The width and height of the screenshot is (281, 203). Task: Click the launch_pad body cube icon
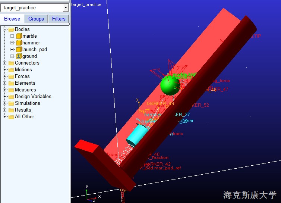19,50
